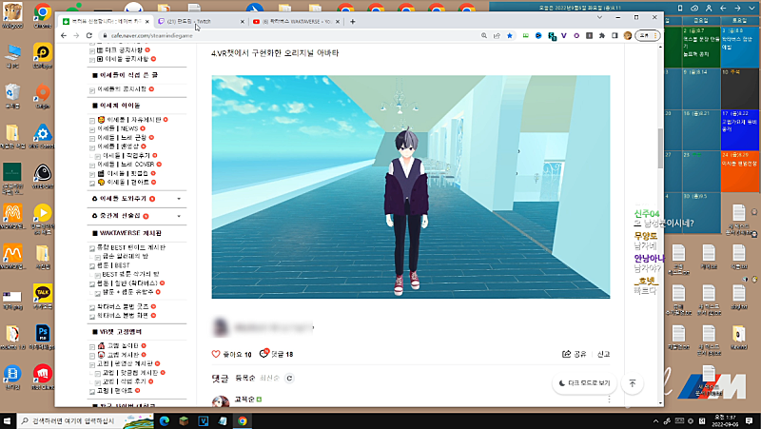The height and width of the screenshot is (429, 761).
Task: Open the three-dot menu on first comment
Action: [609, 400]
